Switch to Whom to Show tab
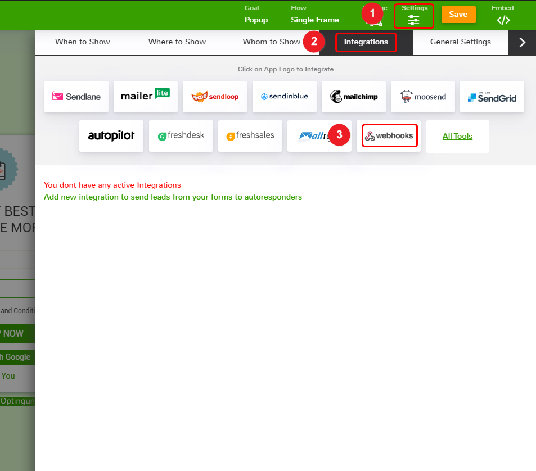The image size is (536, 471). coord(272,42)
